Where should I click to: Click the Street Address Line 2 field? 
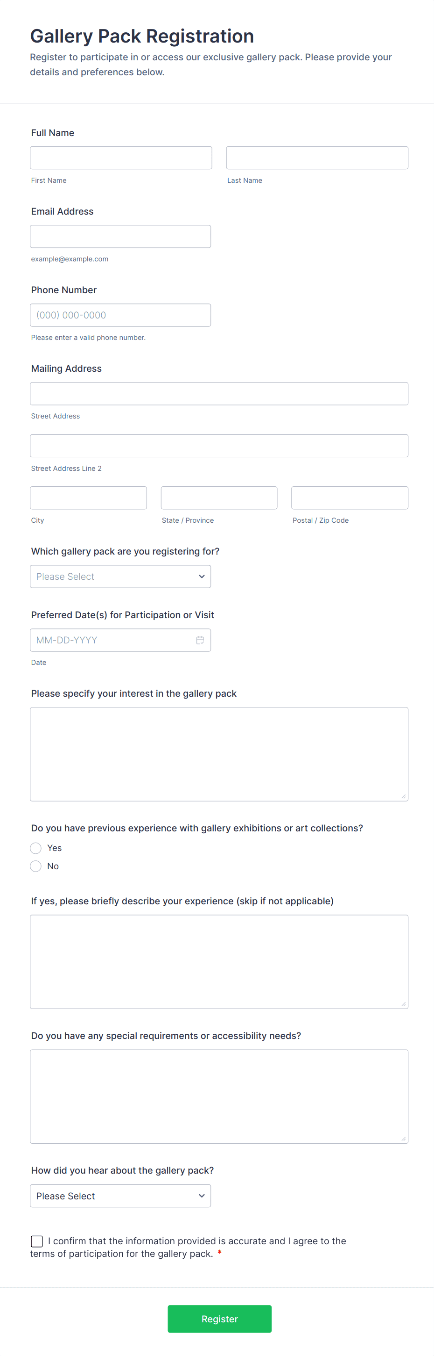[218, 446]
